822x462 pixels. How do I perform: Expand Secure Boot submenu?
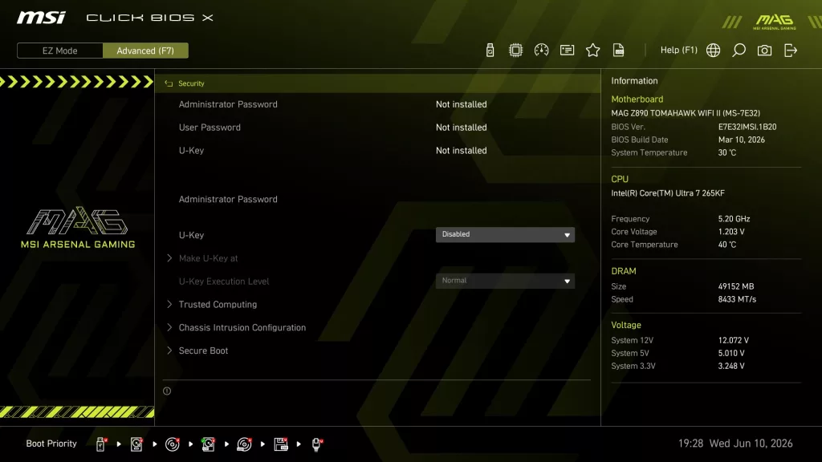pos(203,351)
